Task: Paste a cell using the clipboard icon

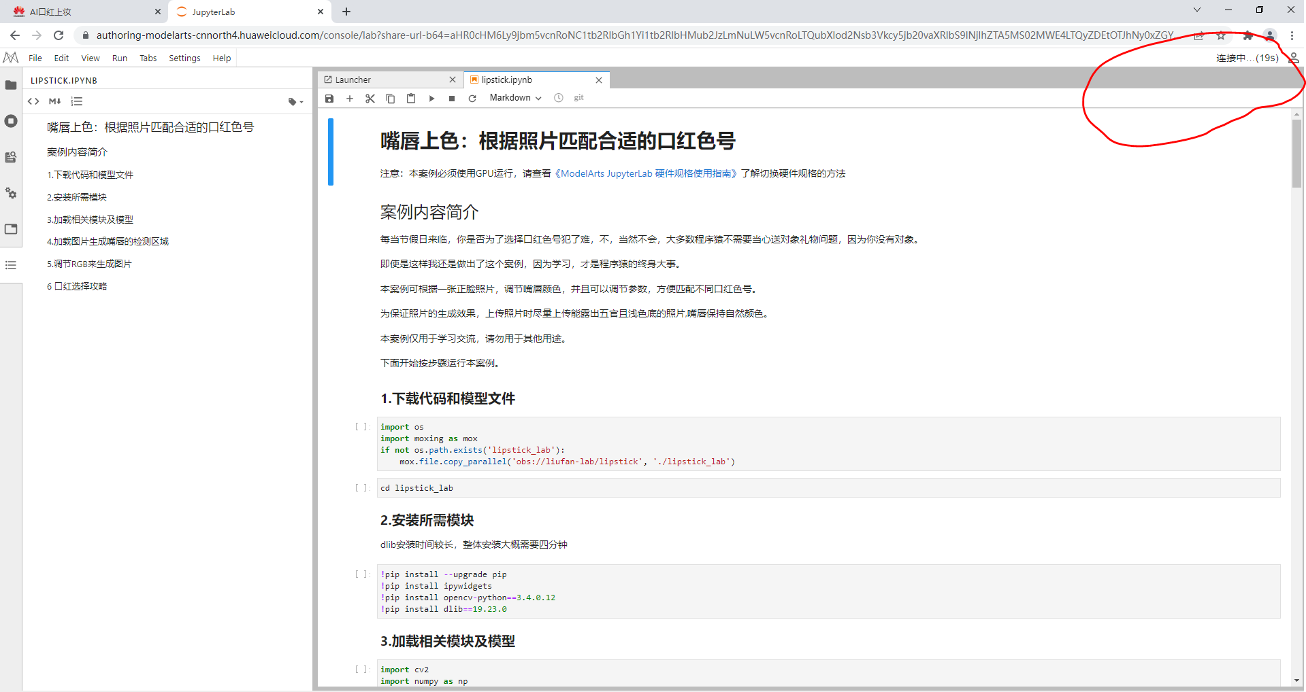Action: click(x=411, y=98)
